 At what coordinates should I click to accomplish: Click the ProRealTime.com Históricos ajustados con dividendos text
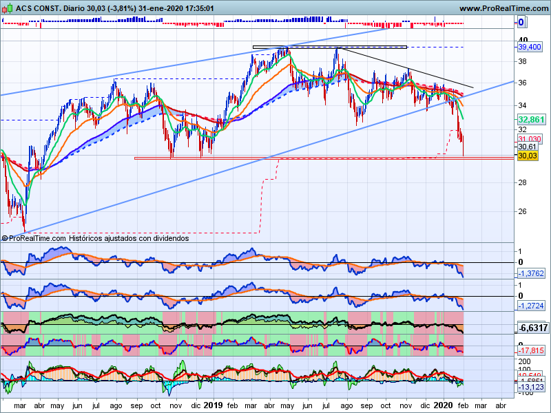(96, 238)
